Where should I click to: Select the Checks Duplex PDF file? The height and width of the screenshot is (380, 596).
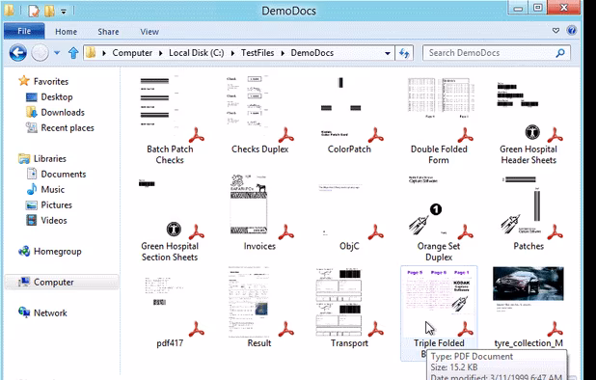coord(259,115)
